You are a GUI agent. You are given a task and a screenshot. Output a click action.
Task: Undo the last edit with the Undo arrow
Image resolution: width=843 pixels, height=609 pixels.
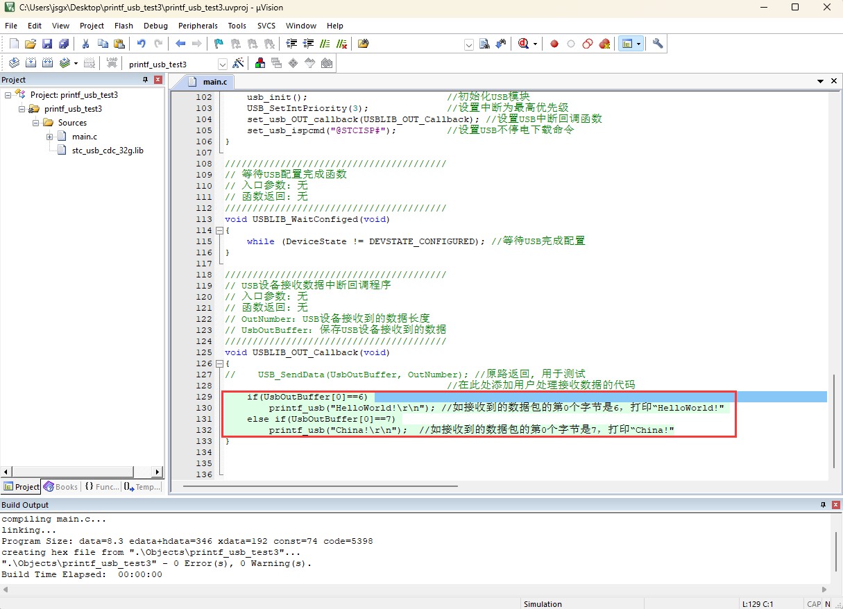tap(142, 44)
